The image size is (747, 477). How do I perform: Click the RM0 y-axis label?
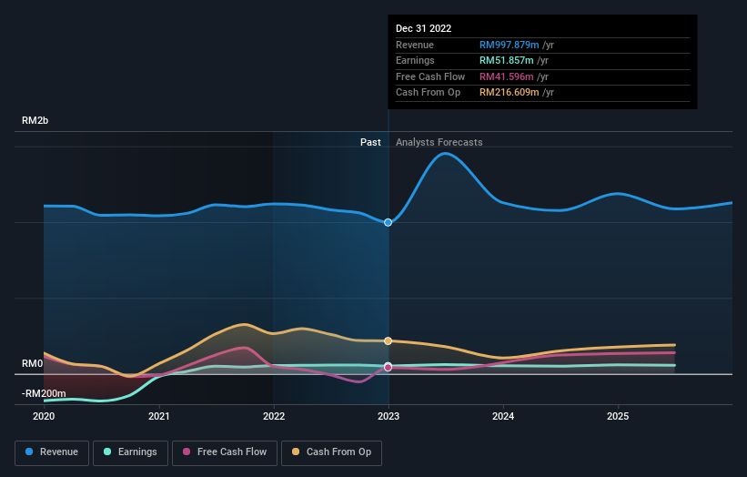[x=33, y=363]
